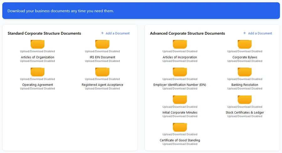Image resolution: width=282 pixels, height=153 pixels.
Task: Click disabled status below Banking Resolution title
Action: 245,88
